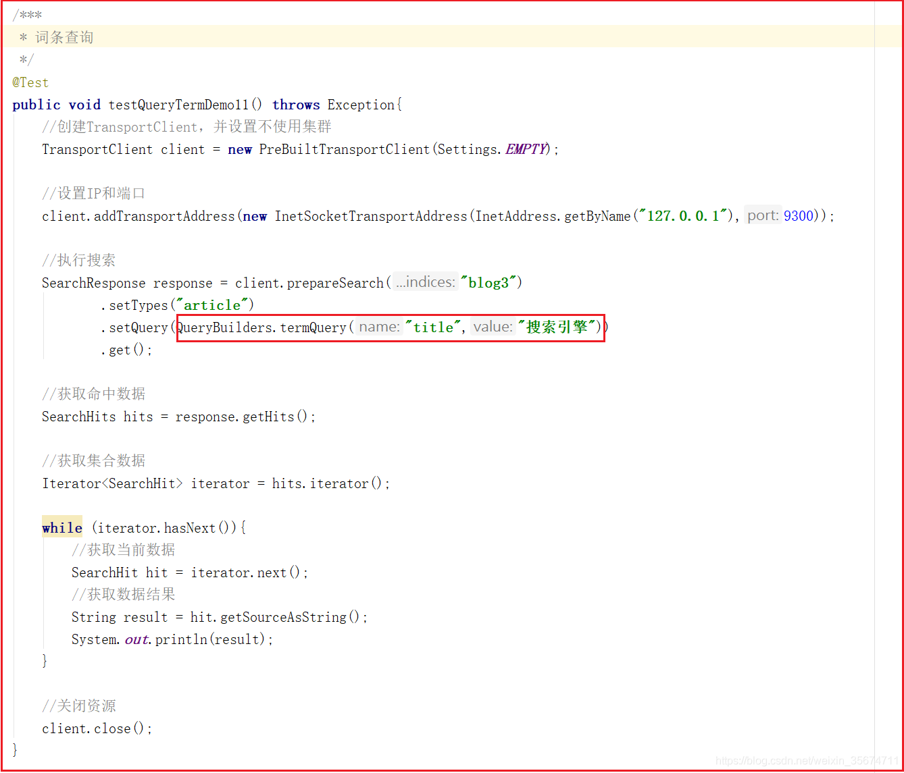Click client.prepareSearch call

click(309, 283)
